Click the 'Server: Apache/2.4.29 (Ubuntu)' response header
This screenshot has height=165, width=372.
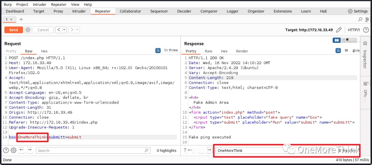coord(224,68)
